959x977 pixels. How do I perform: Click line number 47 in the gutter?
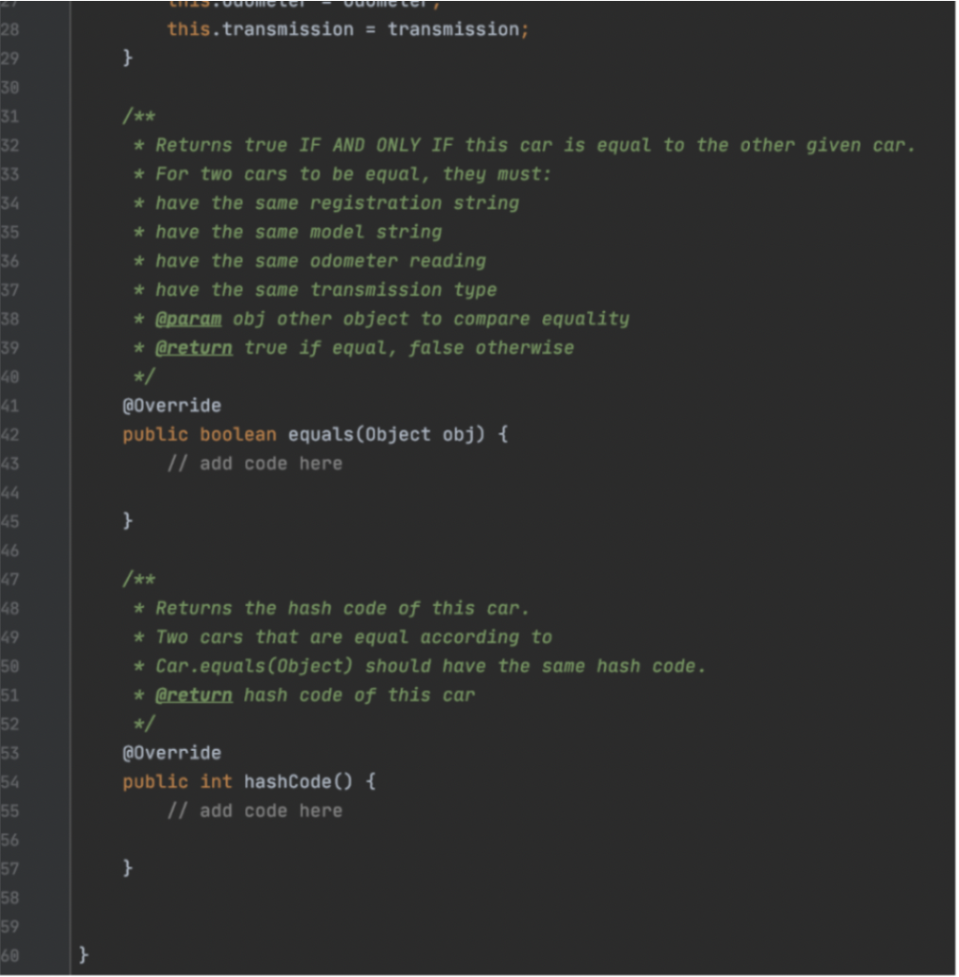[x=10, y=581]
